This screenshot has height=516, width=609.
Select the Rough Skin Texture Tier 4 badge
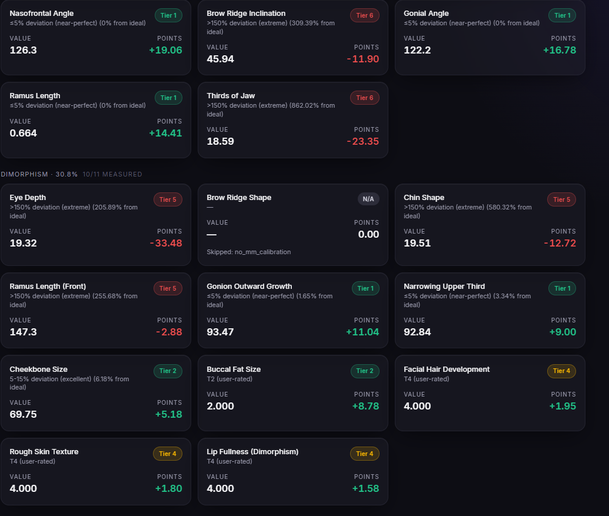tap(168, 454)
